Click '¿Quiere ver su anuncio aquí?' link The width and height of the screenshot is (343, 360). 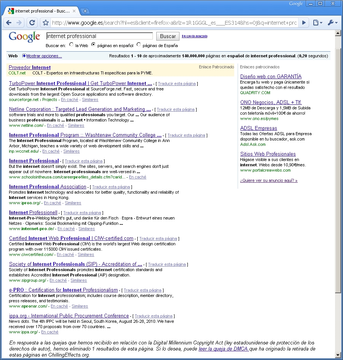coord(269,180)
